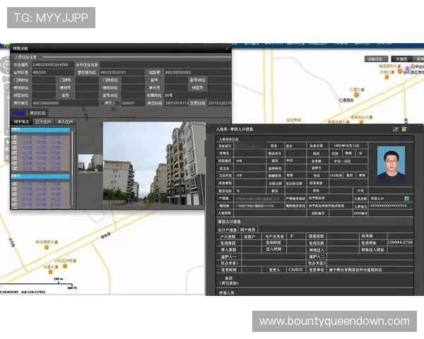Image resolution: width=424 pixels, height=339 pixels.
Task: Click the 详细信息 button above the map
Action: (375, 59)
